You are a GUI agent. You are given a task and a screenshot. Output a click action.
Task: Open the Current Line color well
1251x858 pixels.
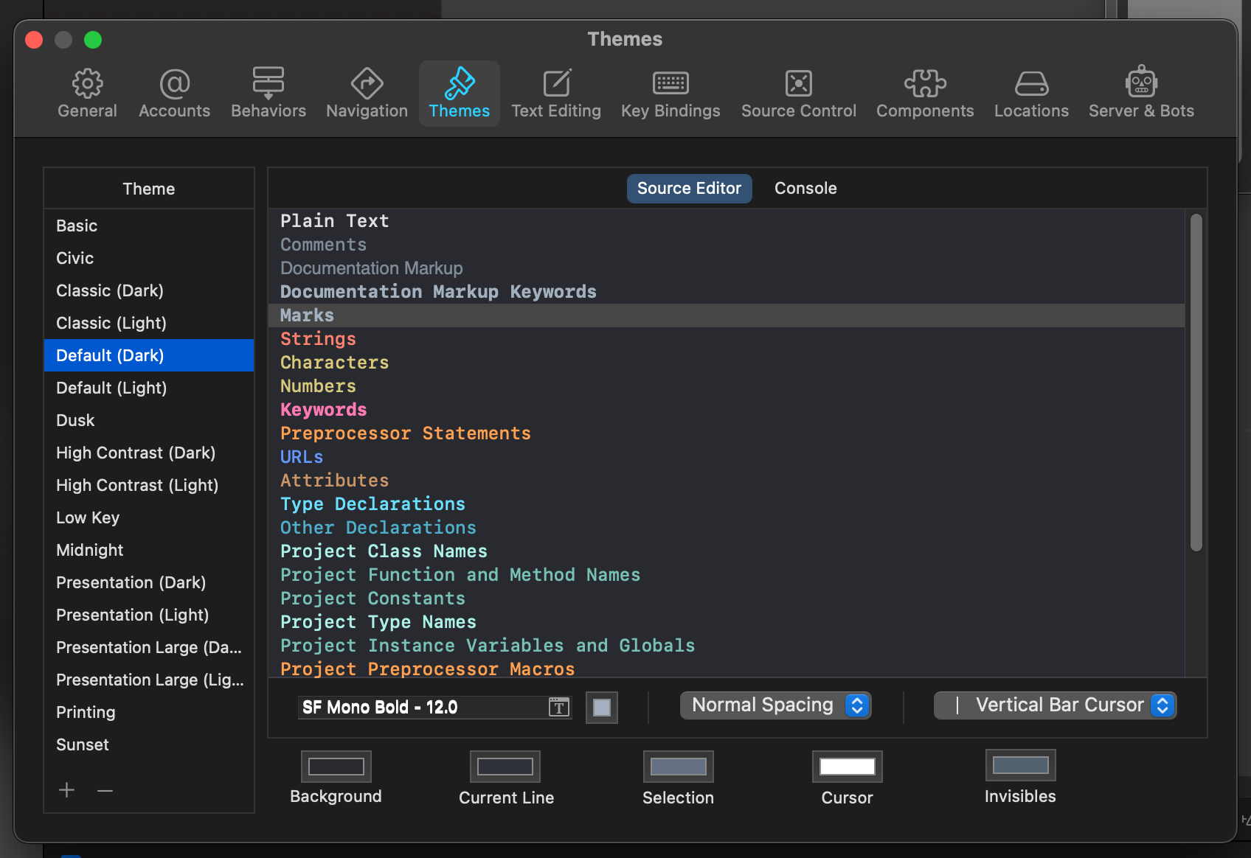click(x=505, y=767)
